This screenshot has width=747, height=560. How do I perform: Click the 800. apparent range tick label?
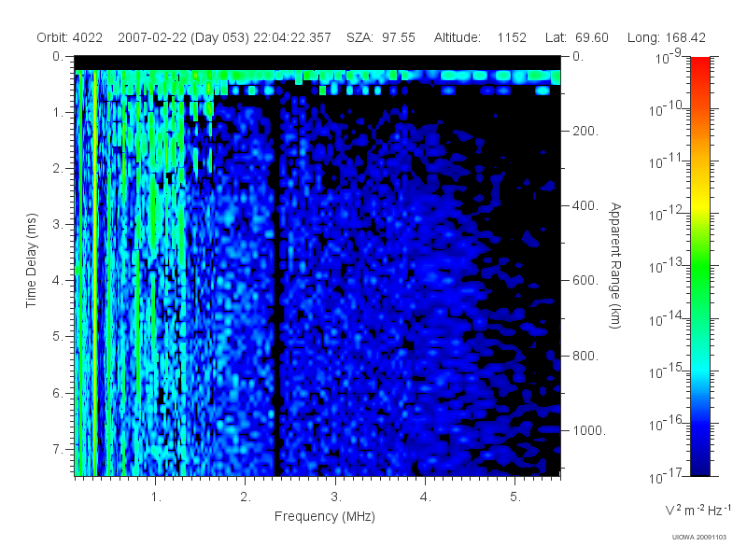[585, 356]
